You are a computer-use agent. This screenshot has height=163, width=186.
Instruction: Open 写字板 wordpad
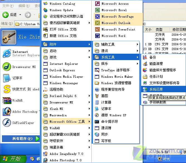pyautogui.click(x=116, y=141)
